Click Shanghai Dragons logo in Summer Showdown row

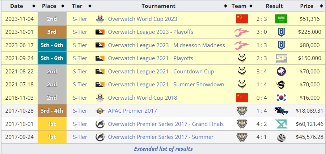[x=281, y=85]
